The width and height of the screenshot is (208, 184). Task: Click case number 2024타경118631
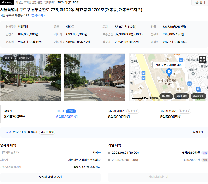pos(69,2)
